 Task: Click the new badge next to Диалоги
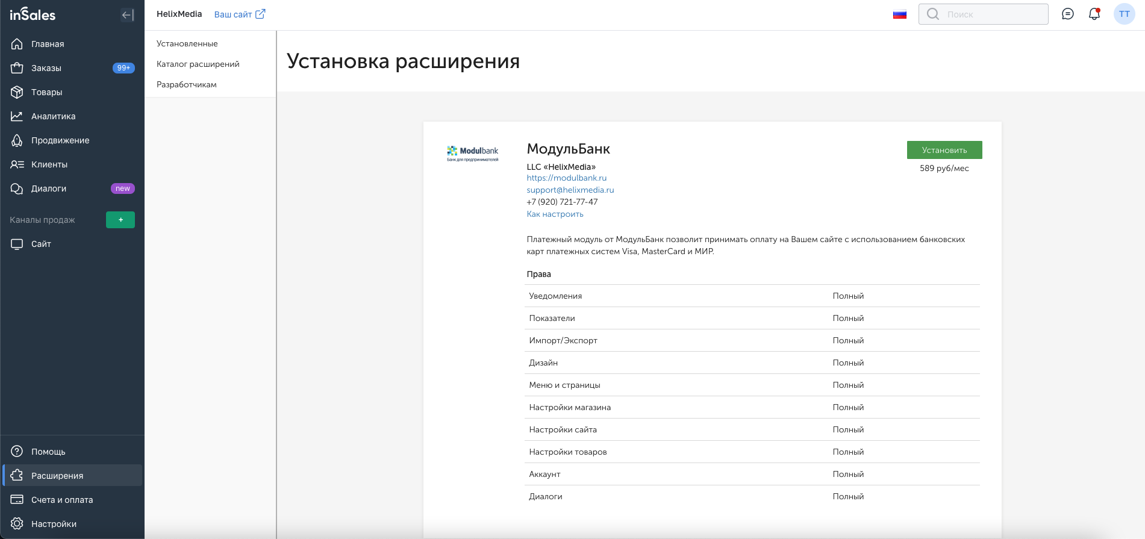point(123,188)
